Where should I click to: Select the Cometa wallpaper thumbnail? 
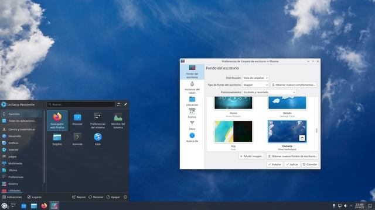click(287, 131)
